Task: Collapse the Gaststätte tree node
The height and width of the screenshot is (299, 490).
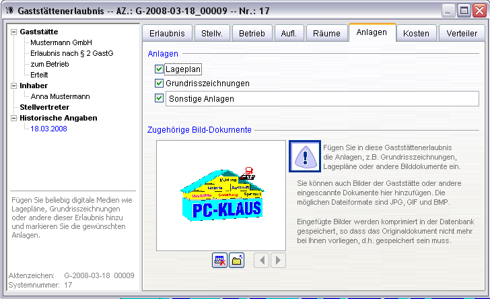Action: 13,32
